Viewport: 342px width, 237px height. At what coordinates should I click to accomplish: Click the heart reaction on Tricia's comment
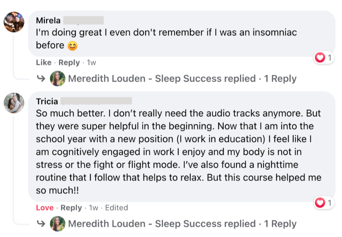[x=320, y=203]
